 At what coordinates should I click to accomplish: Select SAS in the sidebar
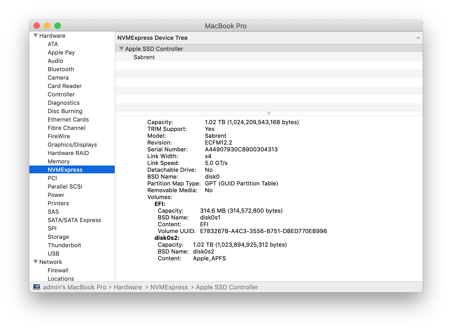[x=53, y=212]
